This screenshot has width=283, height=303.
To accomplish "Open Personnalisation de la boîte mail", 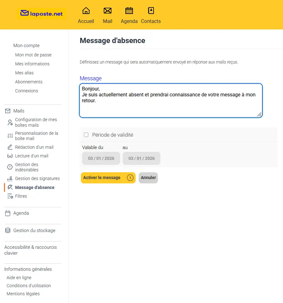I will coord(37,136).
